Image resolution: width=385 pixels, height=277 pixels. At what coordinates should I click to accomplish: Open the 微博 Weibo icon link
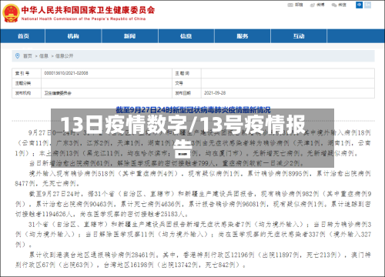[317, 5]
